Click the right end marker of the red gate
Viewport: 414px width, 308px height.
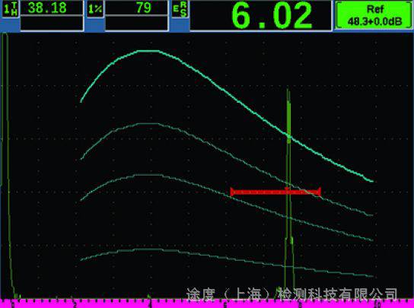319,192
